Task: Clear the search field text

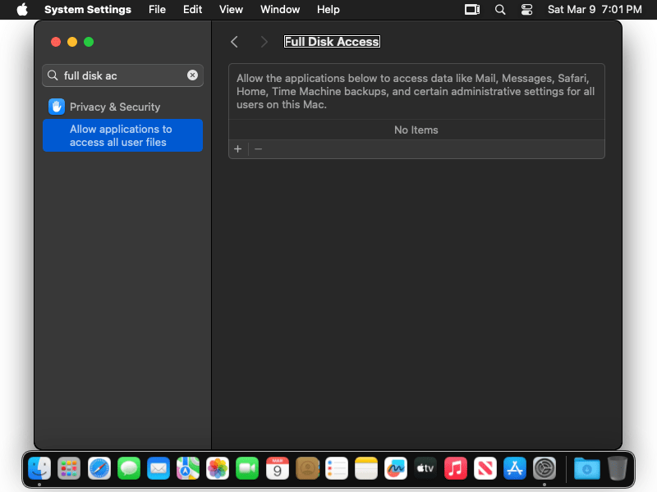Action: (192, 75)
